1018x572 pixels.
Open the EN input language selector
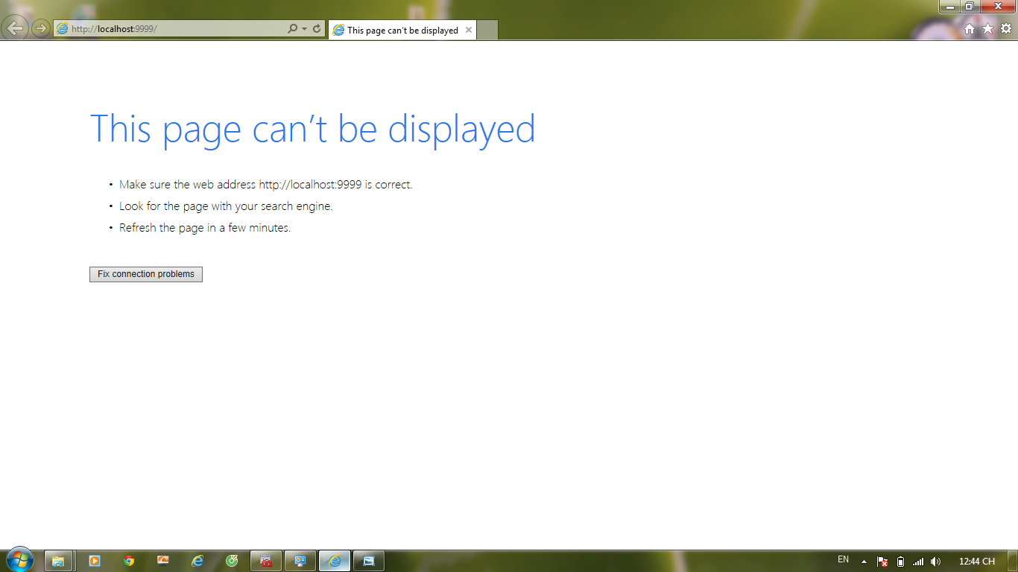tap(843, 560)
